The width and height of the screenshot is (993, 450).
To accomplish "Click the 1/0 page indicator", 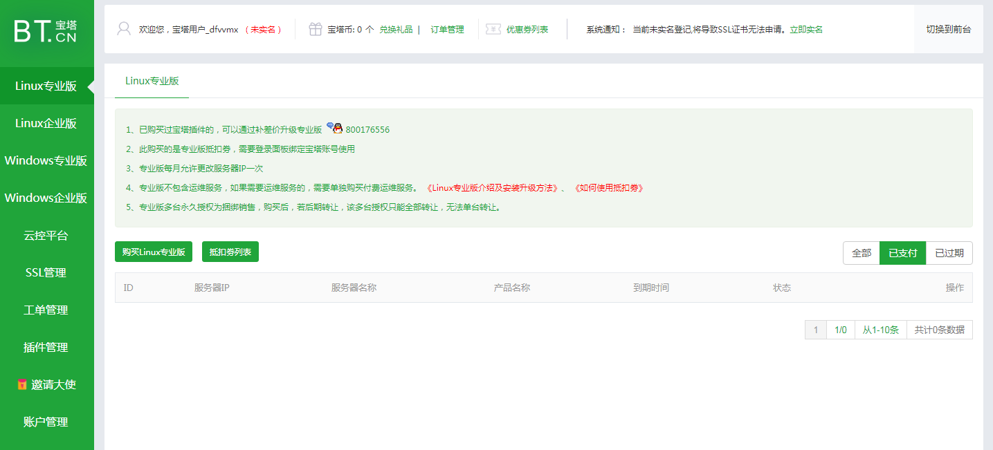I will click(x=841, y=330).
